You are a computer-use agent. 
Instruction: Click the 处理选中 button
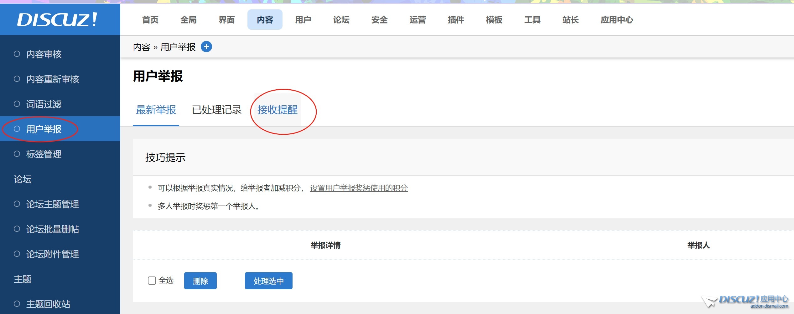coord(268,281)
